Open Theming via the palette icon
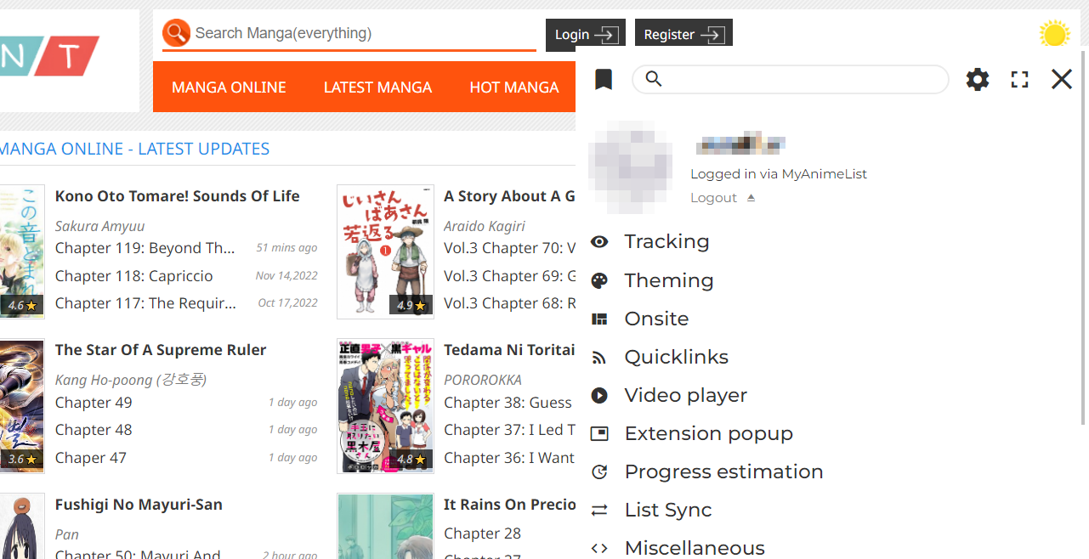The image size is (1089, 559). [x=600, y=280]
